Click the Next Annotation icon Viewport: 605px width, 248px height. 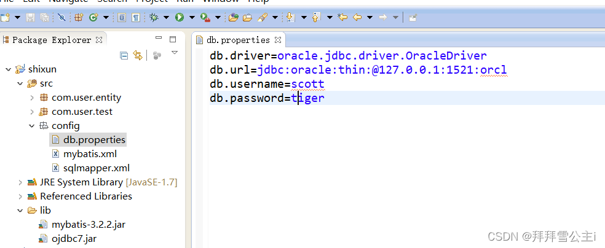pyautogui.click(x=291, y=18)
